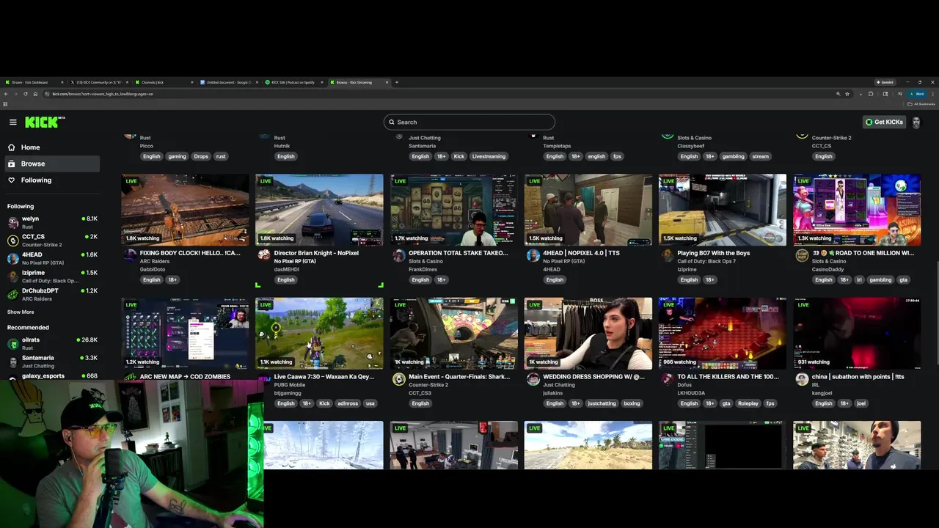Click GabbiDoto's streamer avatar
The image size is (939, 528).
tap(130, 254)
